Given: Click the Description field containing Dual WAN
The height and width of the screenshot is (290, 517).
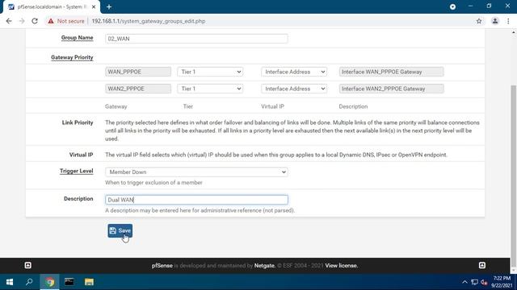Looking at the screenshot, I should tap(196, 200).
